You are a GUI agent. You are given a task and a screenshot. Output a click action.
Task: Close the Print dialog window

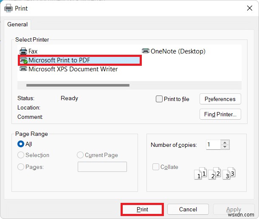[250, 8]
